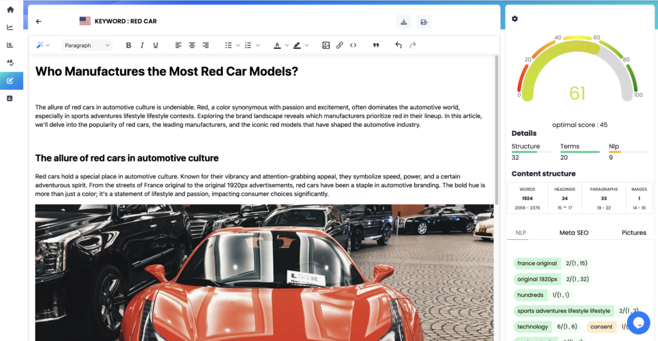Image resolution: width=658 pixels, height=341 pixels.
Task: Expand the bulleted list style dropdown arrow
Action: (238, 46)
